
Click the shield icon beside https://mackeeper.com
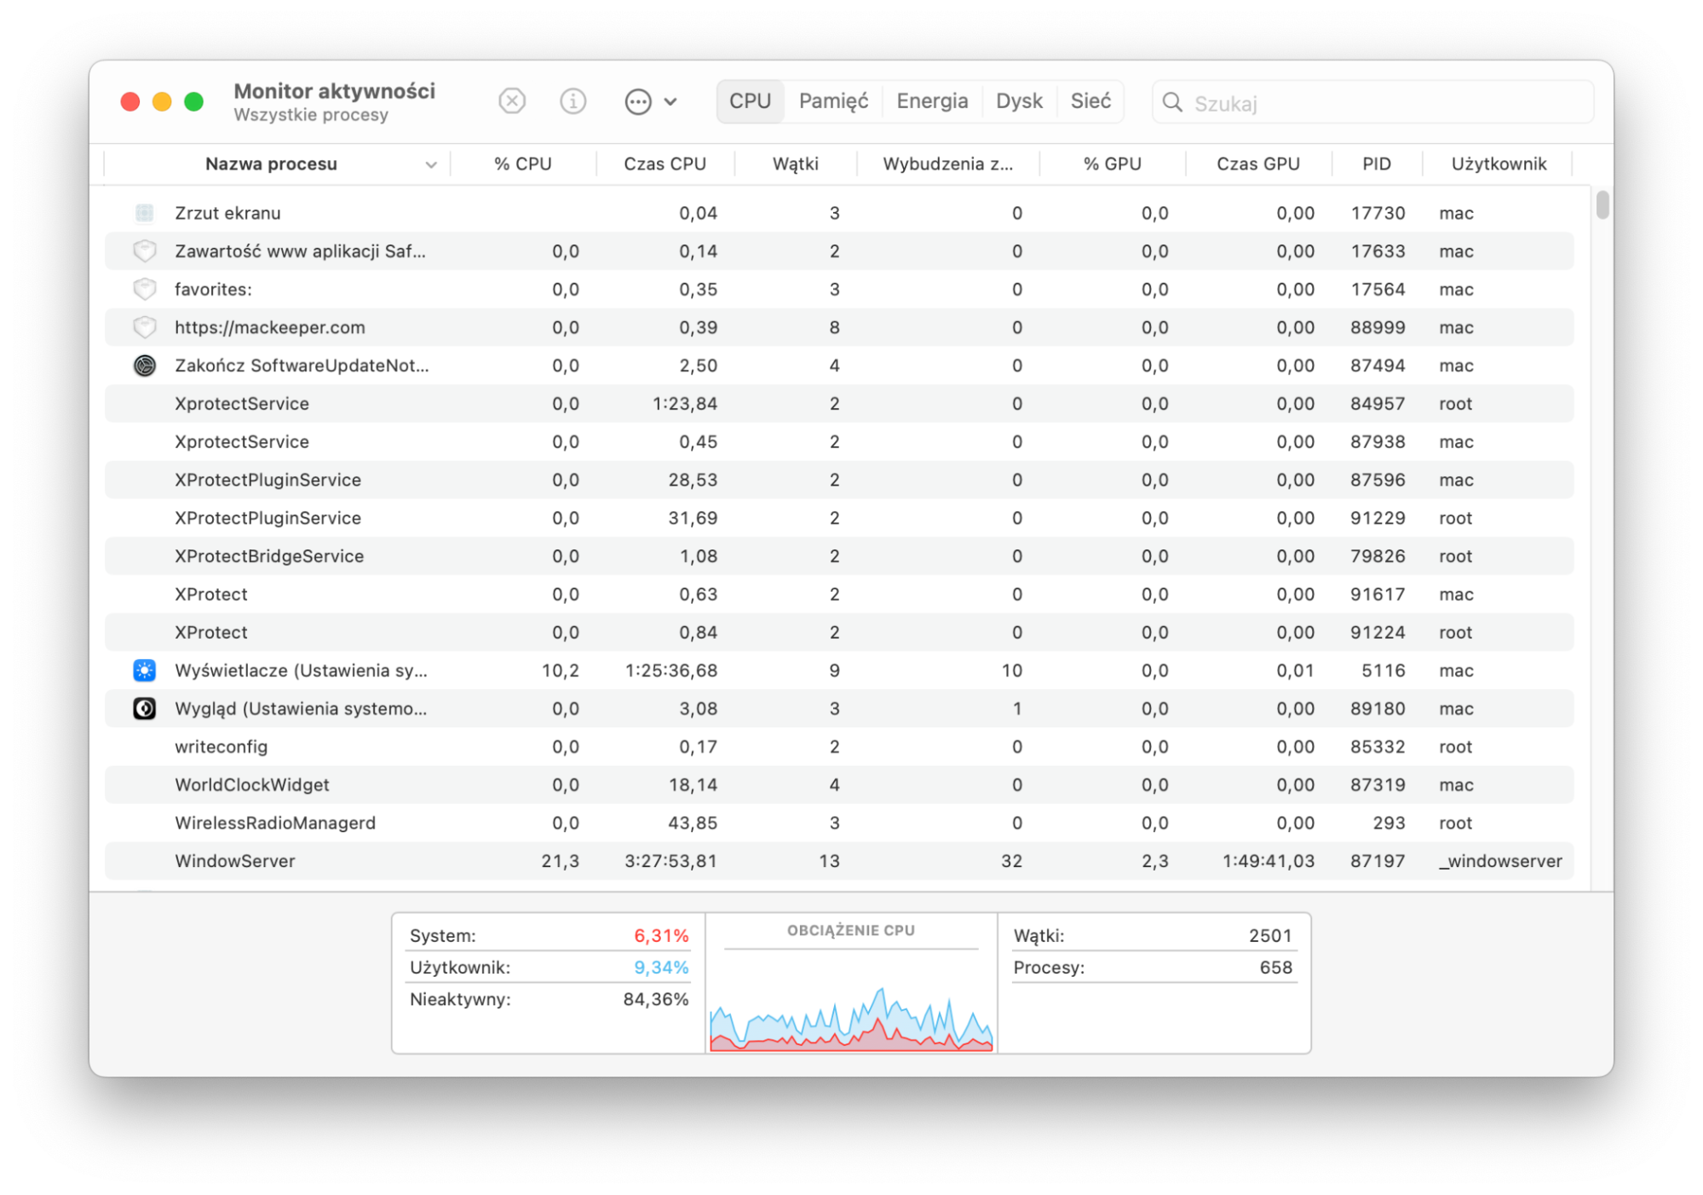tap(144, 327)
